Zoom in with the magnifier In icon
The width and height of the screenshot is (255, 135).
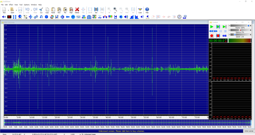pyautogui.click(x=115, y=10)
